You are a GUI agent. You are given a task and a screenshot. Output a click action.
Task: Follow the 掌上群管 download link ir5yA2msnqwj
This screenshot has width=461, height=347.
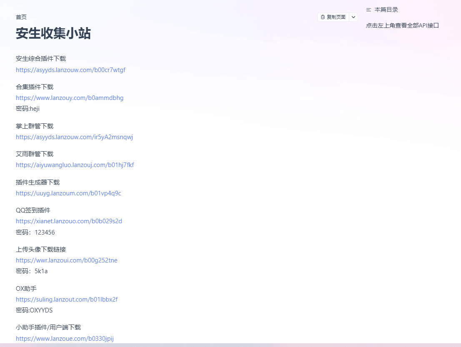(x=74, y=137)
